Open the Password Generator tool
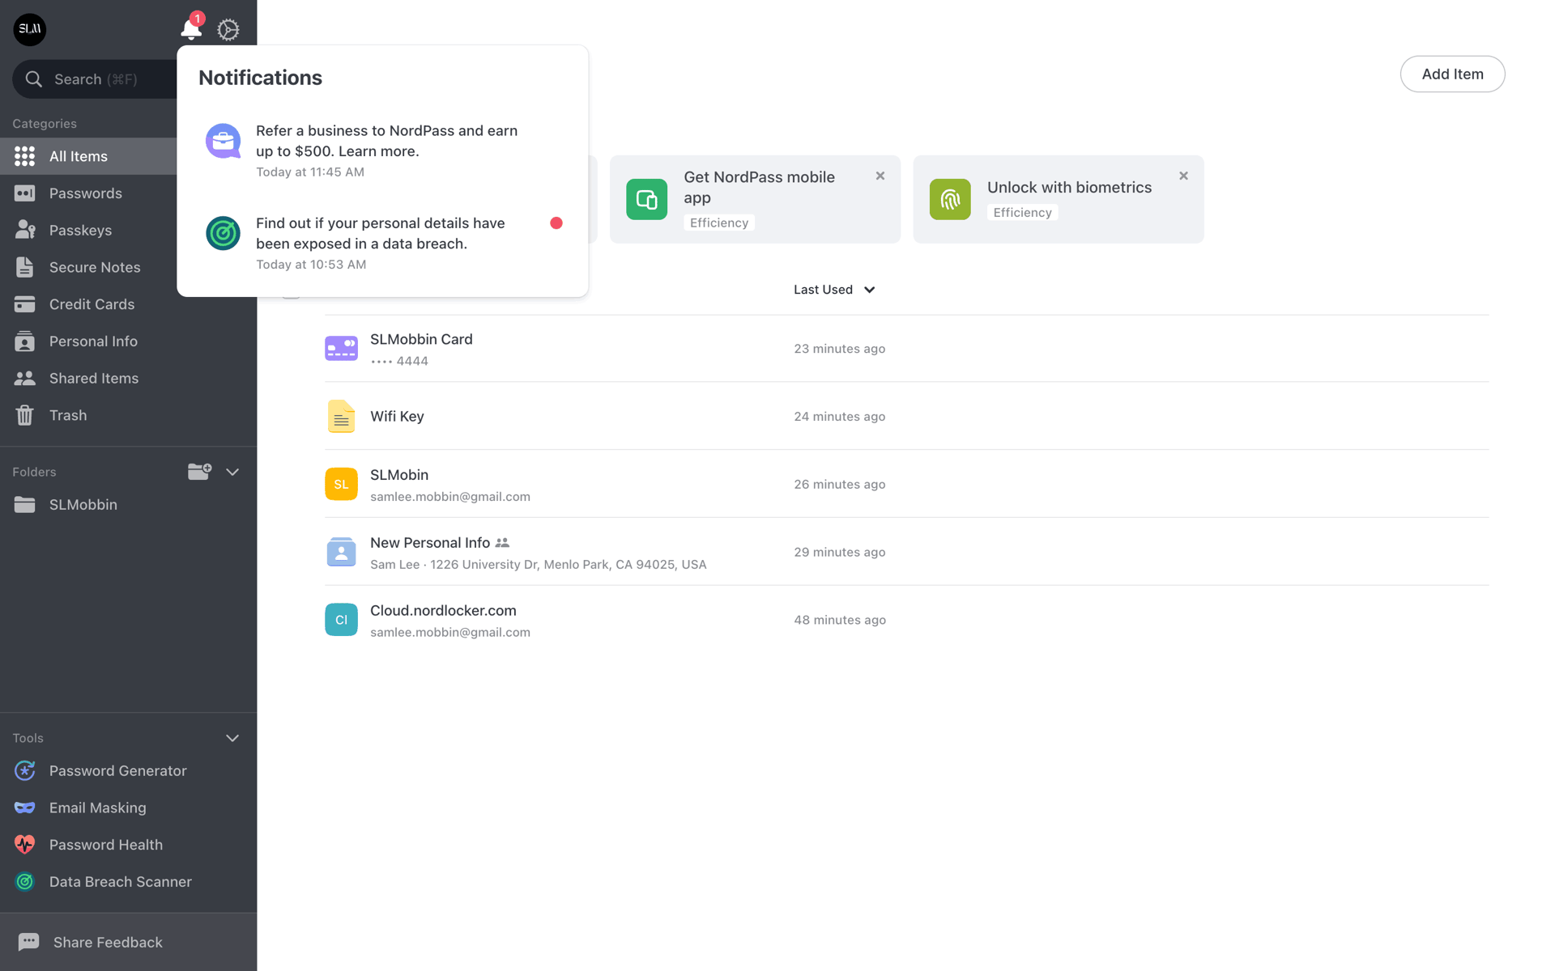This screenshot has height=971, width=1555. (x=128, y=771)
